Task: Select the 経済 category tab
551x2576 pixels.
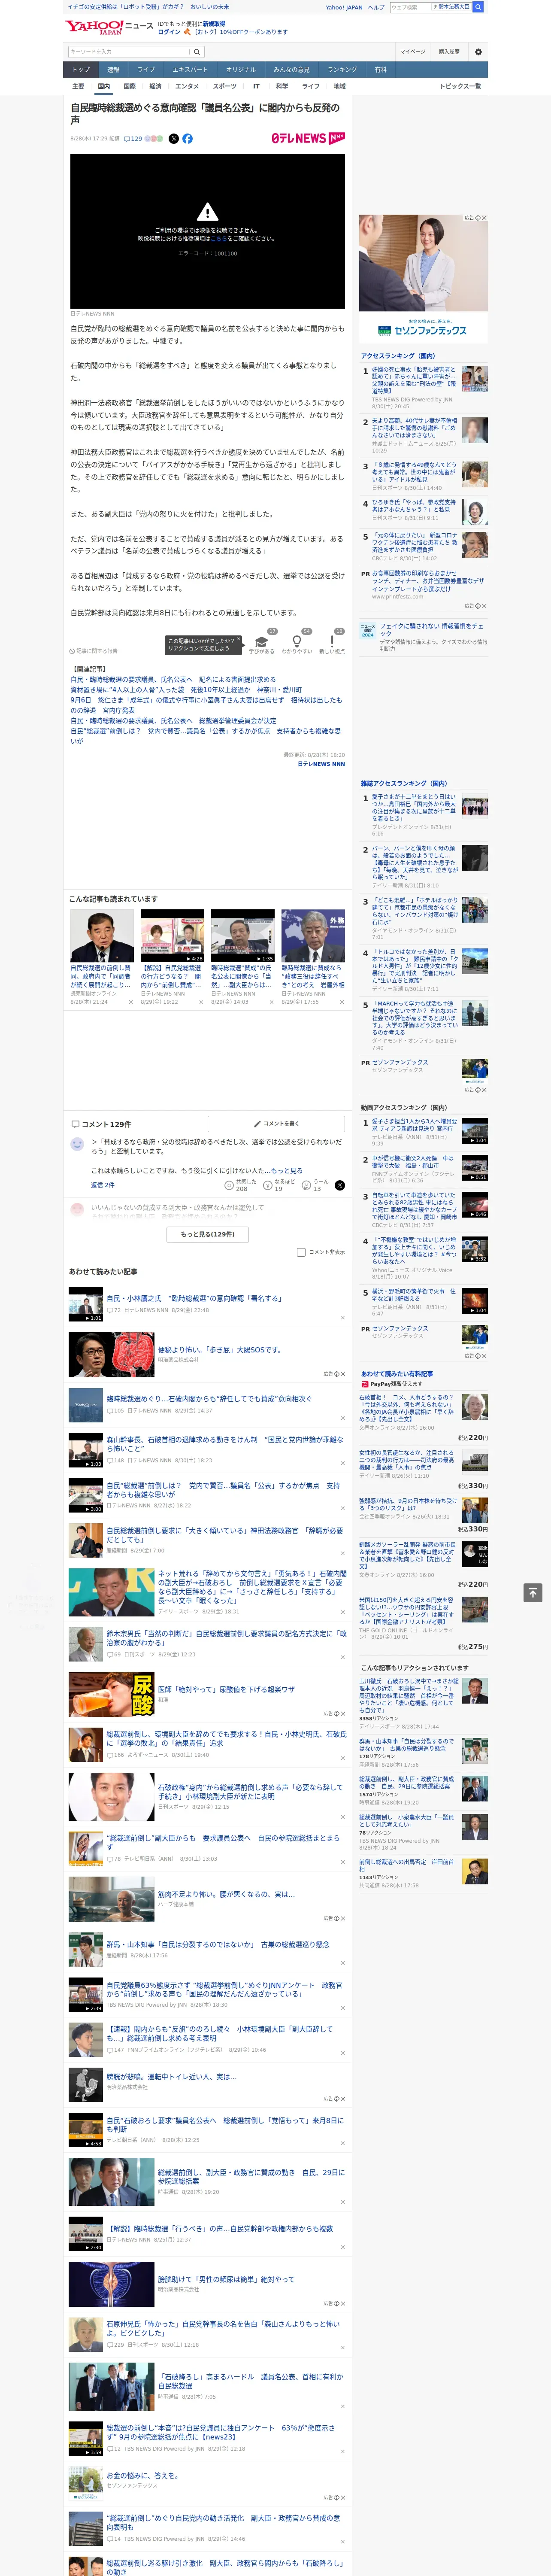Action: point(155,86)
